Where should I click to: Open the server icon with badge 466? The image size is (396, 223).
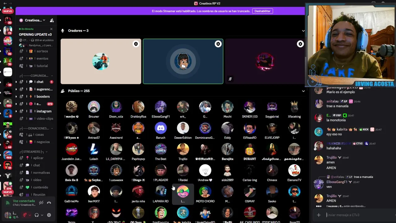pyautogui.click(x=8, y=155)
